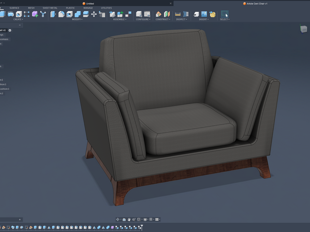Screen dimensions: 310x232
Task: Click the Combine bodies icon
Action: click(77, 14)
